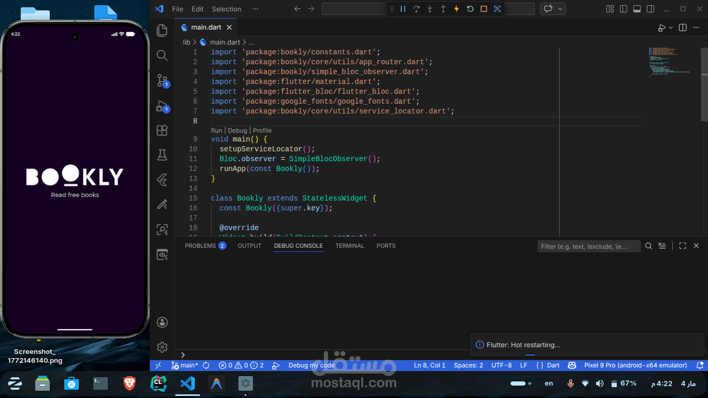Open the Edit menu
708x398 pixels.
click(x=197, y=9)
